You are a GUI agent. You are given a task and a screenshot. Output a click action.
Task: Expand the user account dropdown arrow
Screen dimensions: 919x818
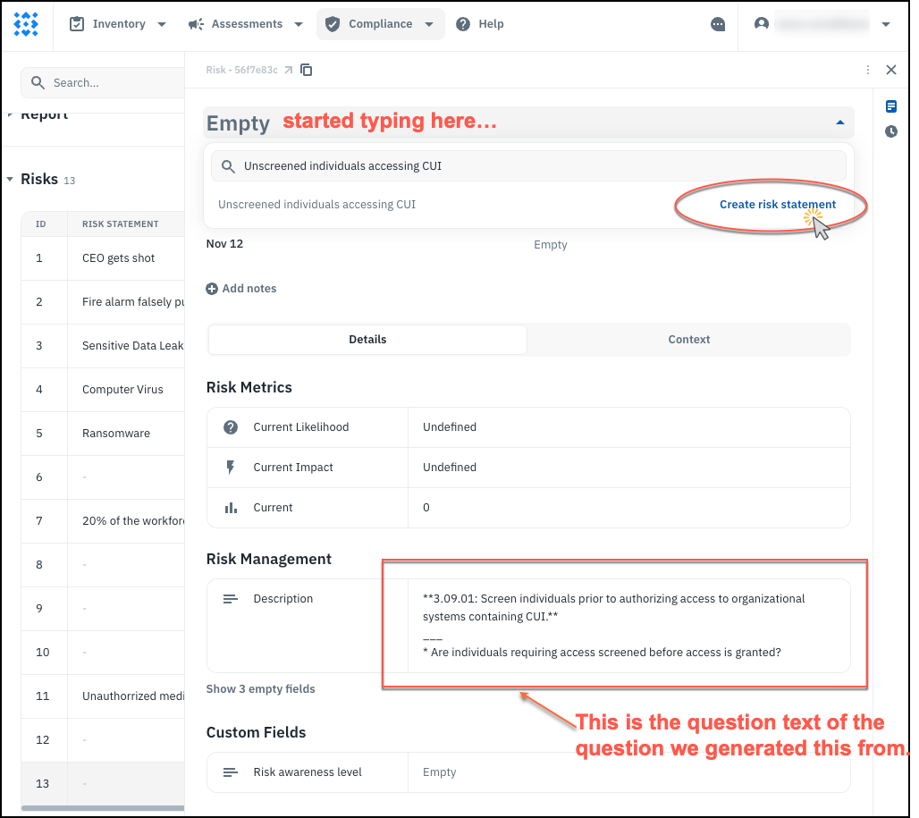pyautogui.click(x=886, y=24)
